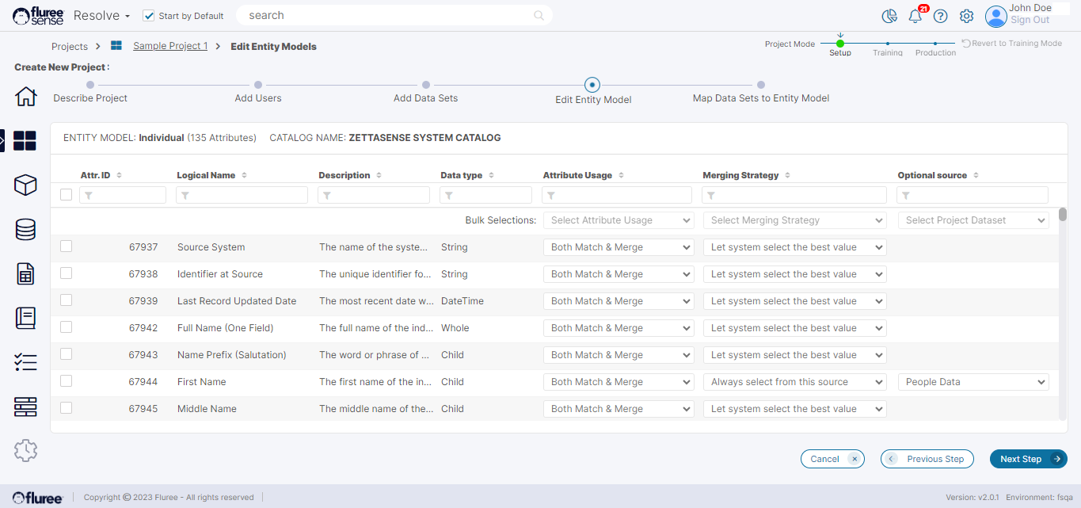Click the Next Step button
The height and width of the screenshot is (508, 1081).
click(x=1028, y=459)
